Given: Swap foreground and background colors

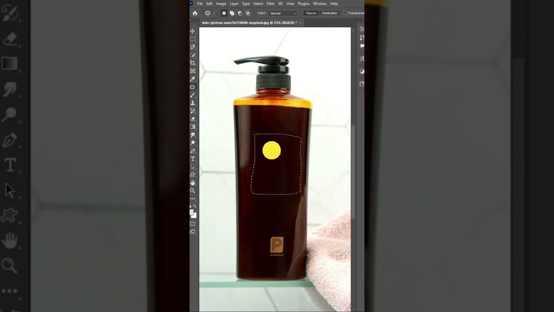Looking at the screenshot, I should [195, 207].
